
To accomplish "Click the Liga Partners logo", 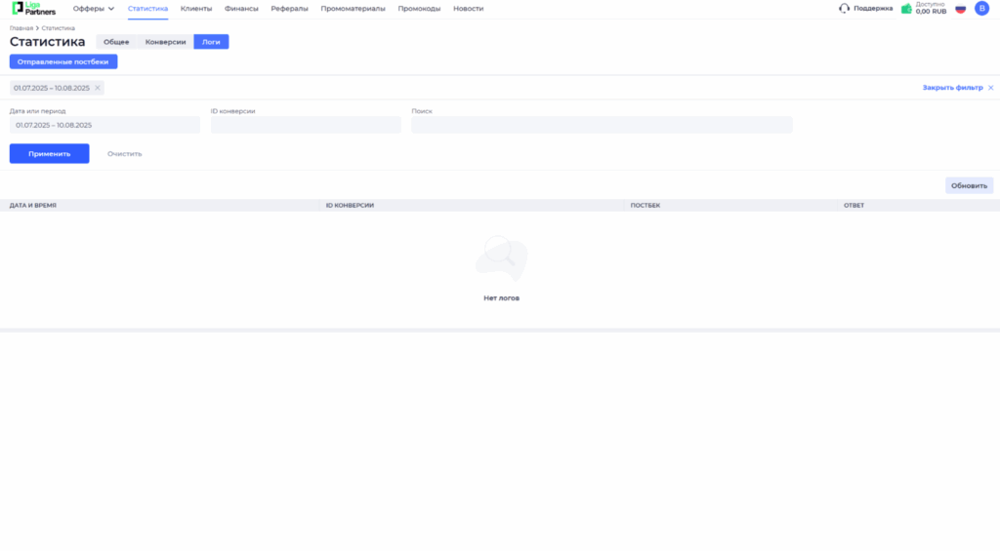I will [x=33, y=9].
